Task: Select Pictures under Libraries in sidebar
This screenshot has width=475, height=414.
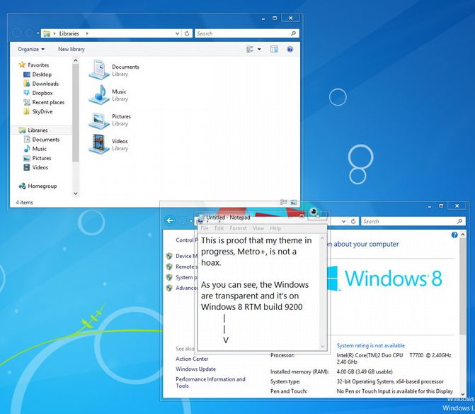Action: 42,158
